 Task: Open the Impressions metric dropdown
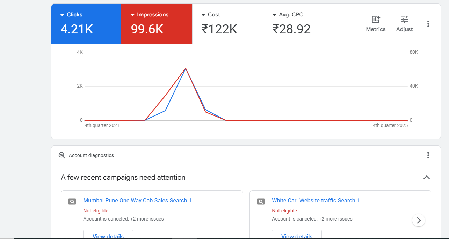(x=133, y=15)
